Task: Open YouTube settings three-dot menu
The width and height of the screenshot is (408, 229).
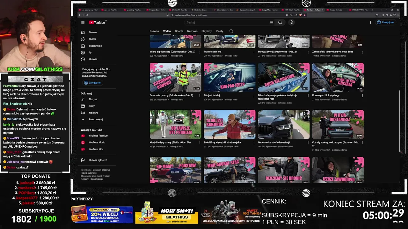Action: tap(370, 22)
